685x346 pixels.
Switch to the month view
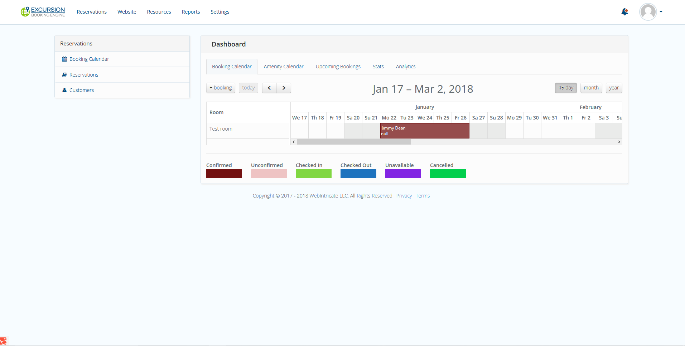pos(591,88)
